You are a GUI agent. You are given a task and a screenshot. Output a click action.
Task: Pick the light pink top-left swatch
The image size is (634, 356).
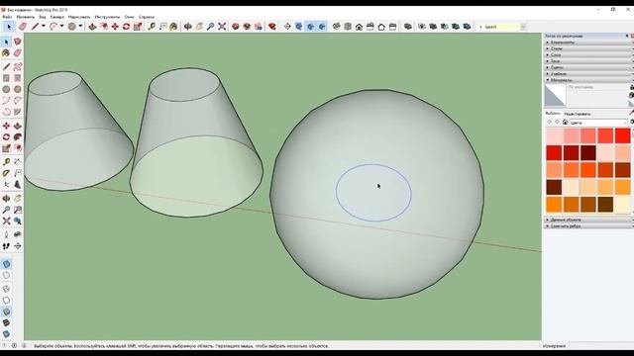554,135
